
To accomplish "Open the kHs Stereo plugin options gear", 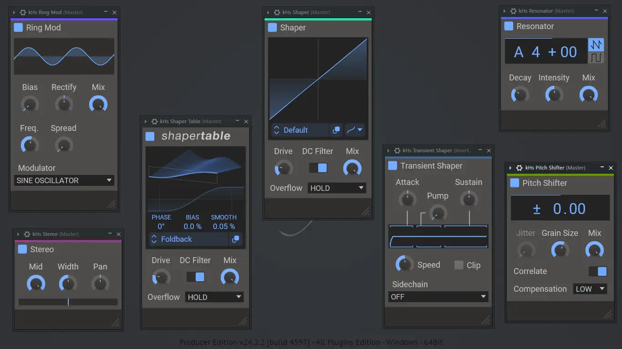I will pos(27,234).
